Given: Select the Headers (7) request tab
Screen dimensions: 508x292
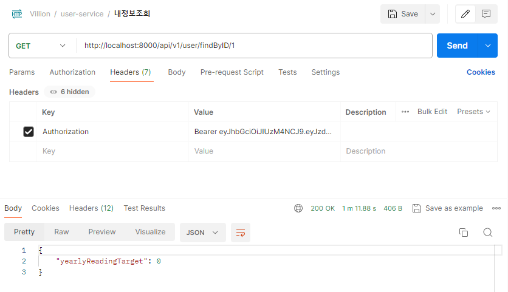Looking at the screenshot, I should coord(131,72).
